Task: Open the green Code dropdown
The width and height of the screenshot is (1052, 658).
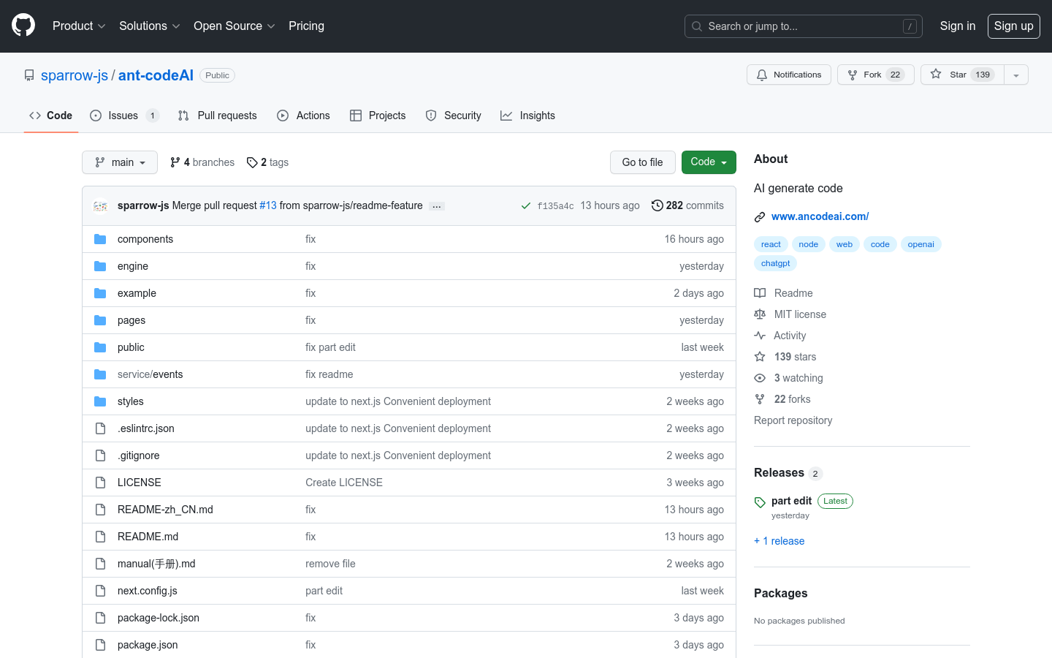Action: point(708,162)
